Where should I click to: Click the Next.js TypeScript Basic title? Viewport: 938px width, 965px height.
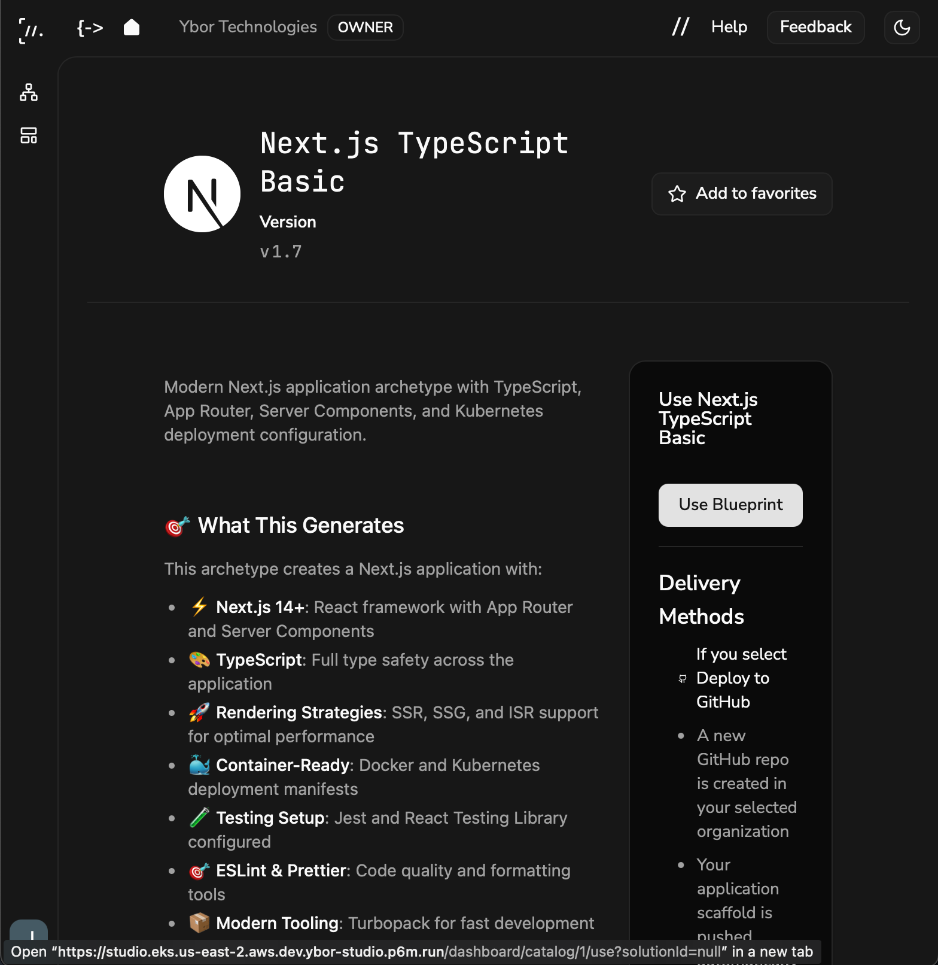[x=414, y=162]
